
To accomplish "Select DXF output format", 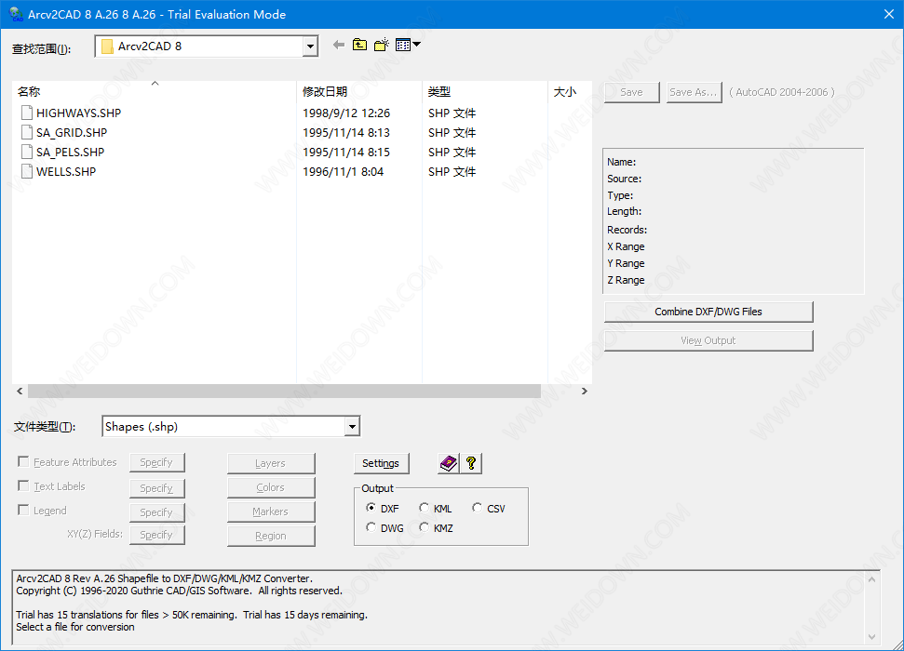I will tap(371, 508).
